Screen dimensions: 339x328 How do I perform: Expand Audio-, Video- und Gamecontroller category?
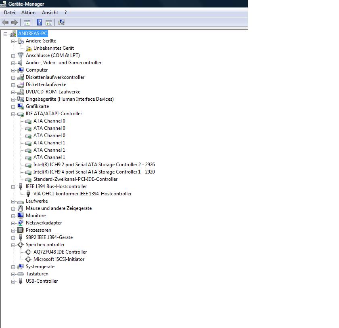tap(13, 63)
